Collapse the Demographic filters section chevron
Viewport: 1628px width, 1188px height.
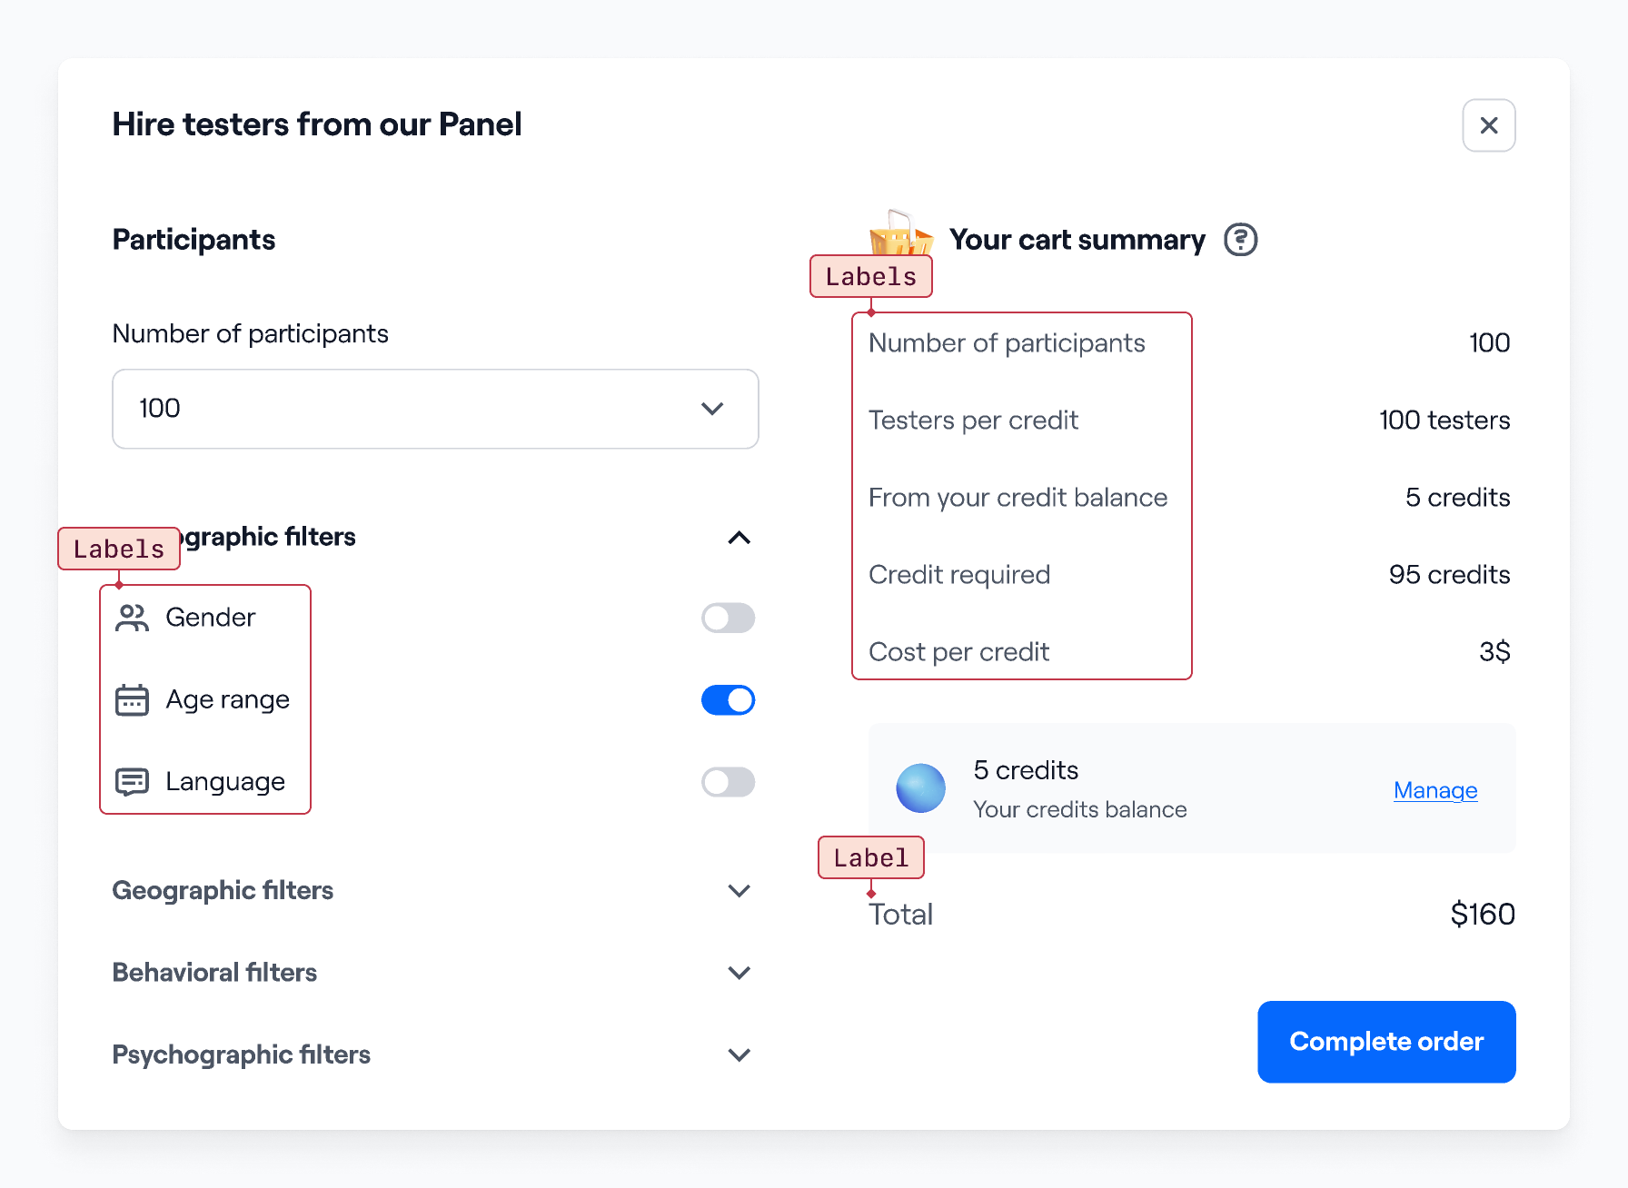[x=740, y=538]
